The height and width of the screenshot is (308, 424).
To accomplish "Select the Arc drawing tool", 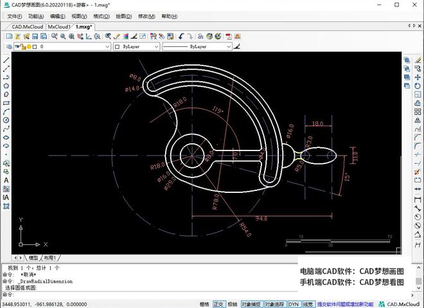I will (6, 111).
